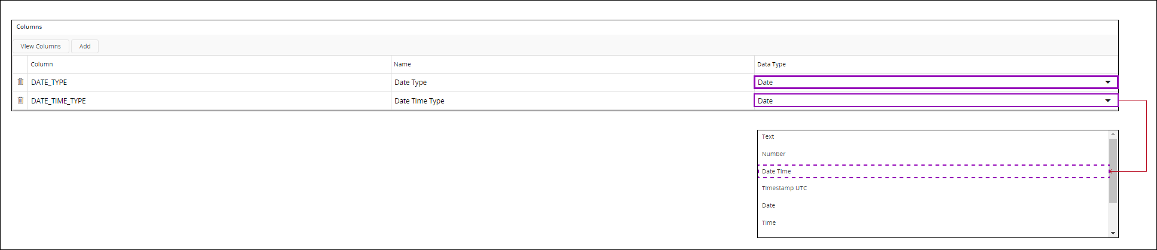1157x250 pixels.
Task: Choose the Date option in dropdown list
Action: [x=769, y=206]
